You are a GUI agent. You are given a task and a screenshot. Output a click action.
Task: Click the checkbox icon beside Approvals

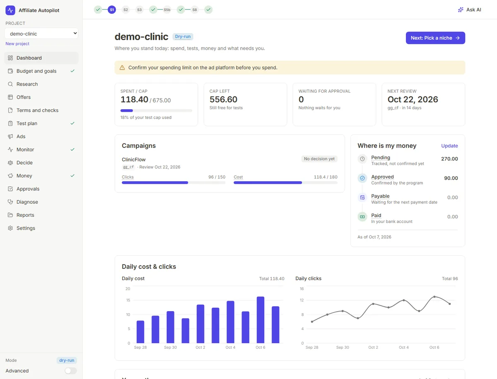pyautogui.click(x=10, y=189)
